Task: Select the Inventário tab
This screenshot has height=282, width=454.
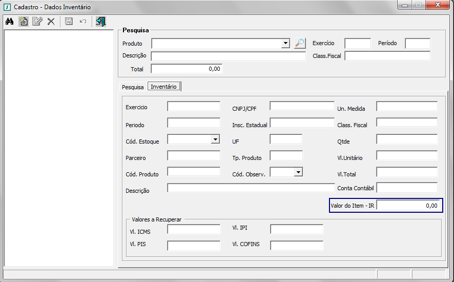Action: click(x=164, y=87)
